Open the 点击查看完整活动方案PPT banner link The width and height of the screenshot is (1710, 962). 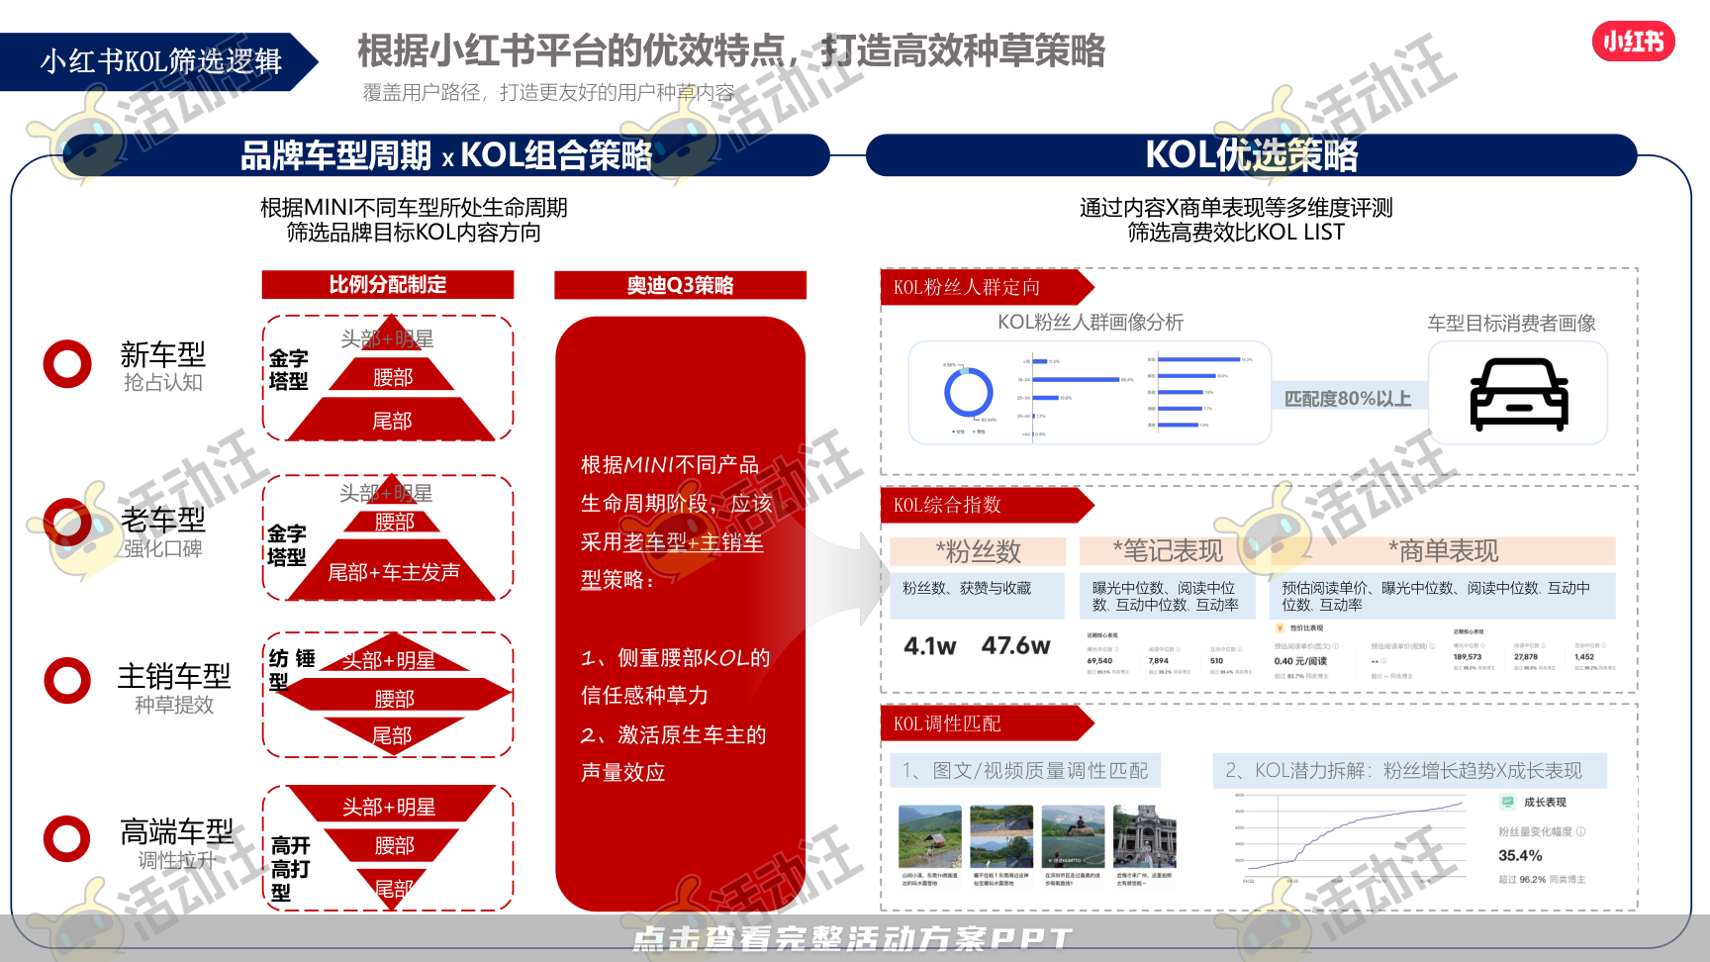(853, 938)
